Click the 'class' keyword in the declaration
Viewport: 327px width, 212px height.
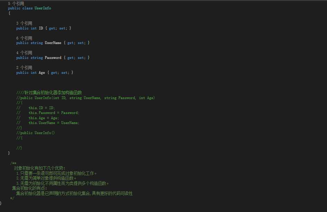[x=28, y=8]
